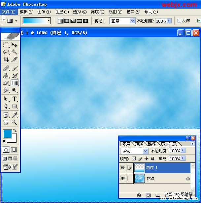
Task: Open the 文件 menu
Action: tap(9, 12)
